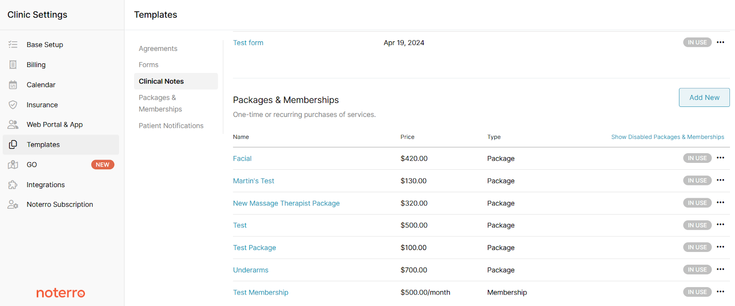Viewport: 735px width, 306px height.
Task: Open the New Massage Therapist Package link
Action: point(286,203)
